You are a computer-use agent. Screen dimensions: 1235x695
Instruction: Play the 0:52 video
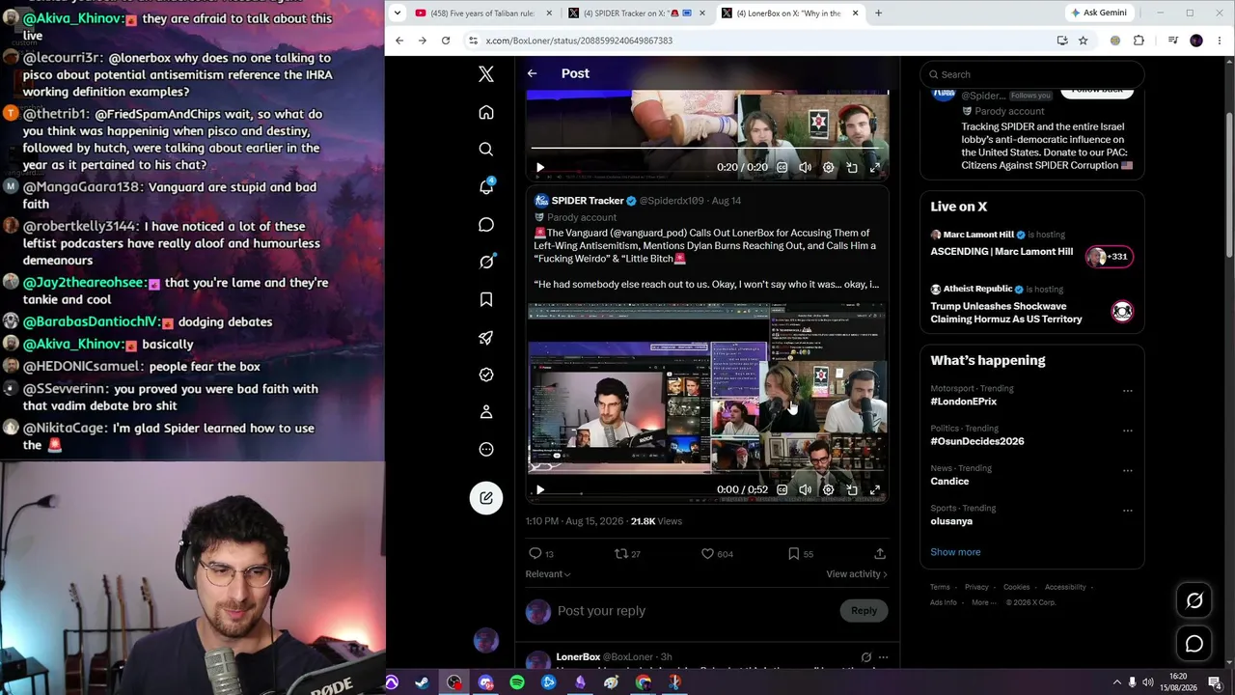pos(540,489)
